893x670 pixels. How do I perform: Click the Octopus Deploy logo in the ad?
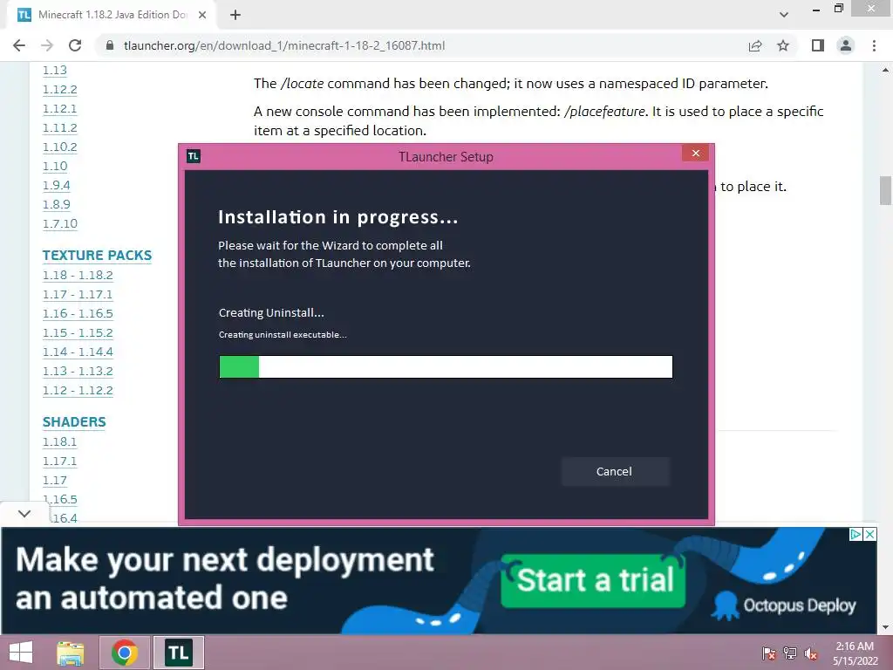[784, 605]
